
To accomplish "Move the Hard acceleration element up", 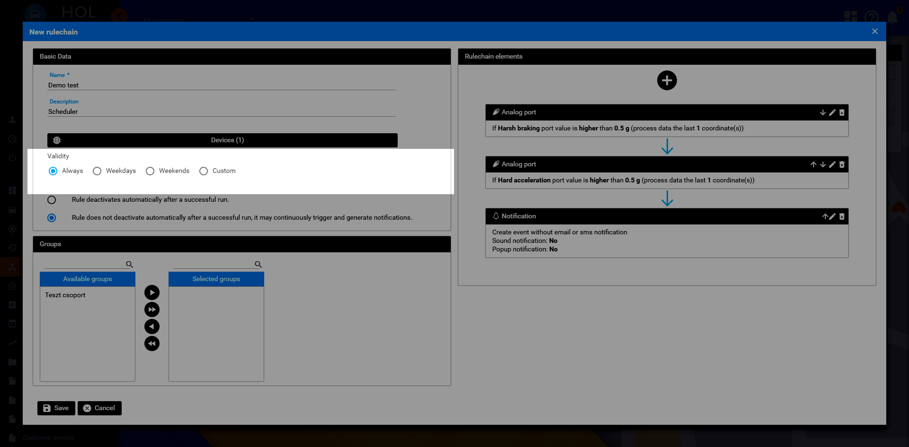I will click(x=813, y=164).
